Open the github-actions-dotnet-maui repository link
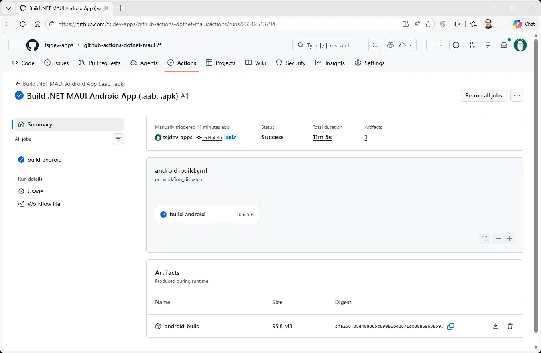Screen dimensions: 541x353 coord(120,45)
